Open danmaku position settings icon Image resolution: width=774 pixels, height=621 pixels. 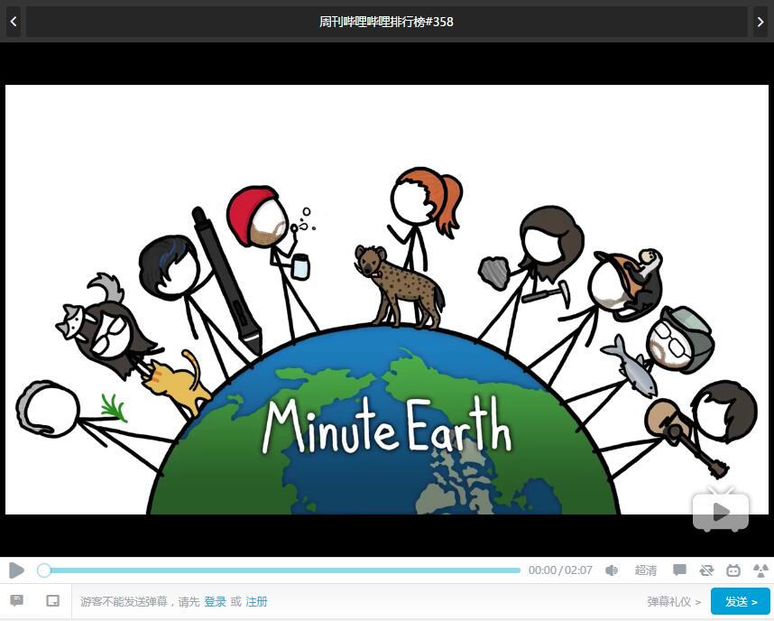pos(53,601)
